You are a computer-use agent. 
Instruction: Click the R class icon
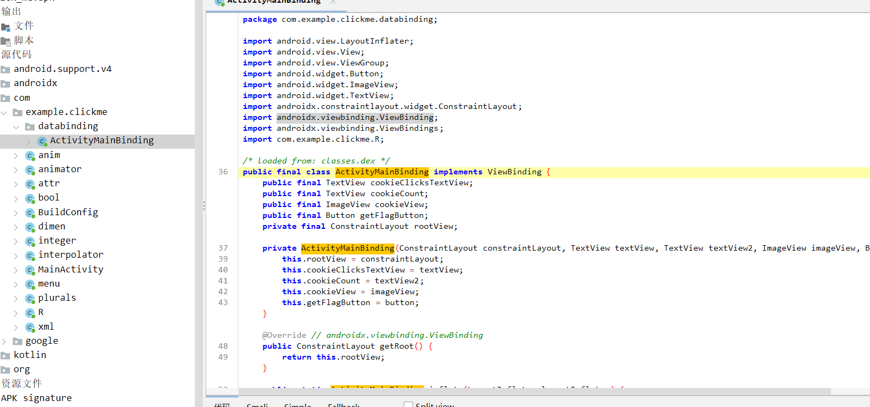pyautogui.click(x=30, y=313)
